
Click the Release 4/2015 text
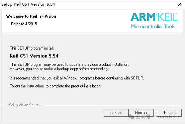pos(24,24)
